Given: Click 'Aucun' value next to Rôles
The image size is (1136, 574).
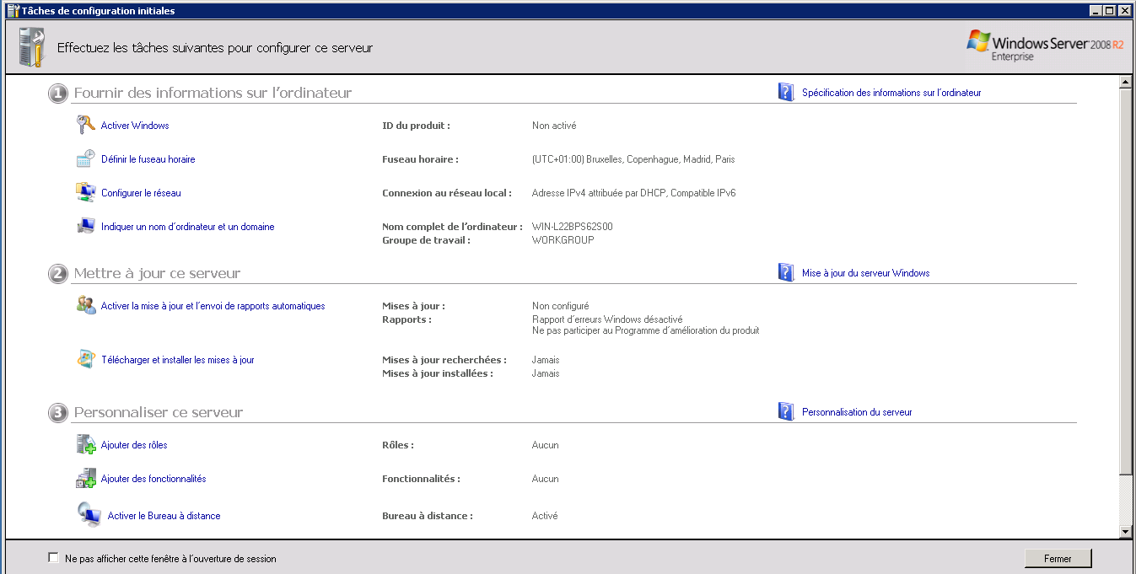Looking at the screenshot, I should pyautogui.click(x=546, y=445).
